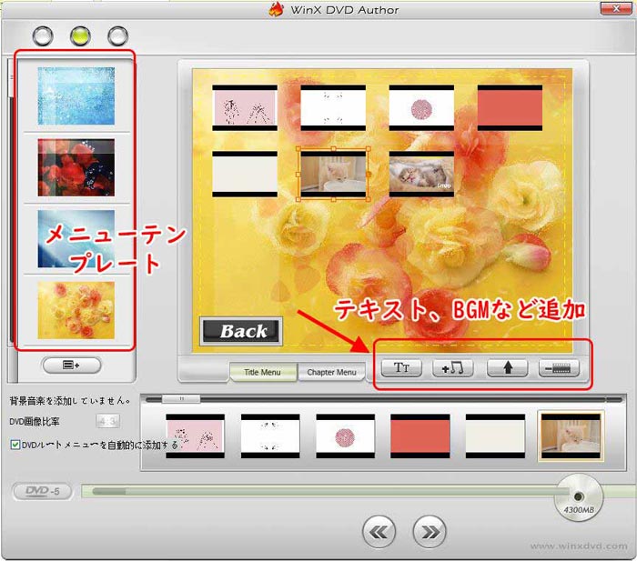Click the Back button in menu preview
The width and height of the screenshot is (637, 561).
[241, 331]
